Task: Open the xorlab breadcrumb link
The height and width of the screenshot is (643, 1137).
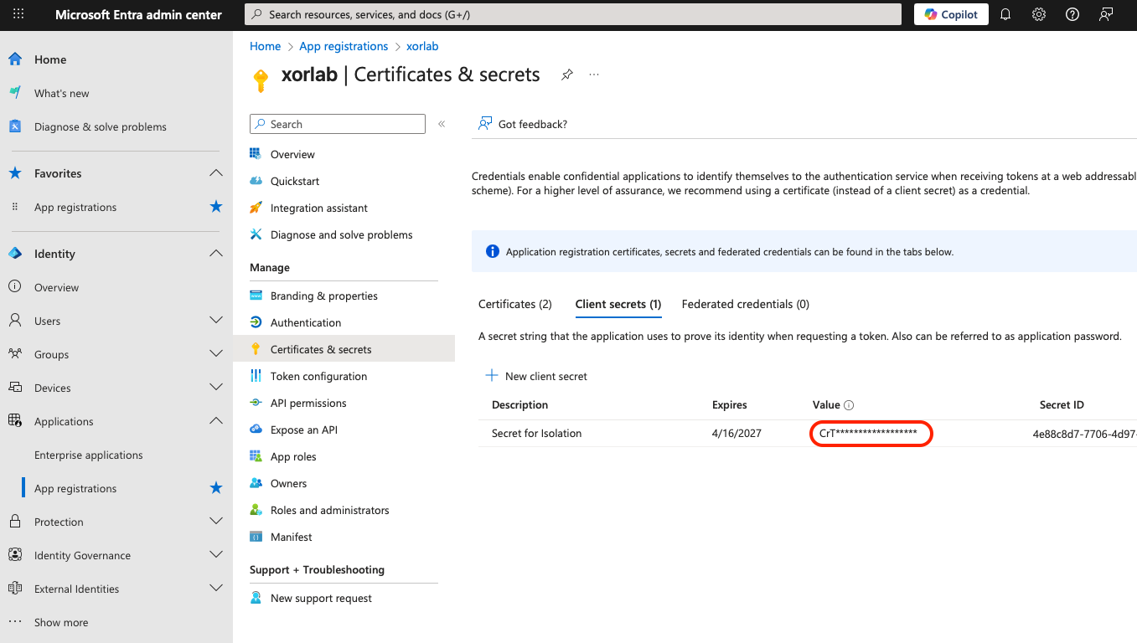Action: pos(422,46)
